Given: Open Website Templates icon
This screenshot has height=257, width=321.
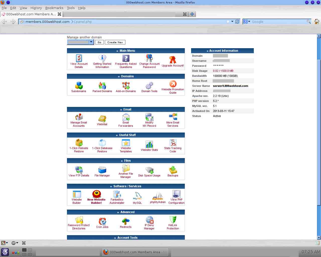Looking at the screenshot, I should pos(126,143).
